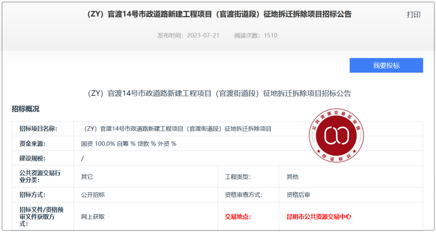The width and height of the screenshot is (436, 232).
Task: Click the red blockchain certification seal
Action: tap(336, 135)
